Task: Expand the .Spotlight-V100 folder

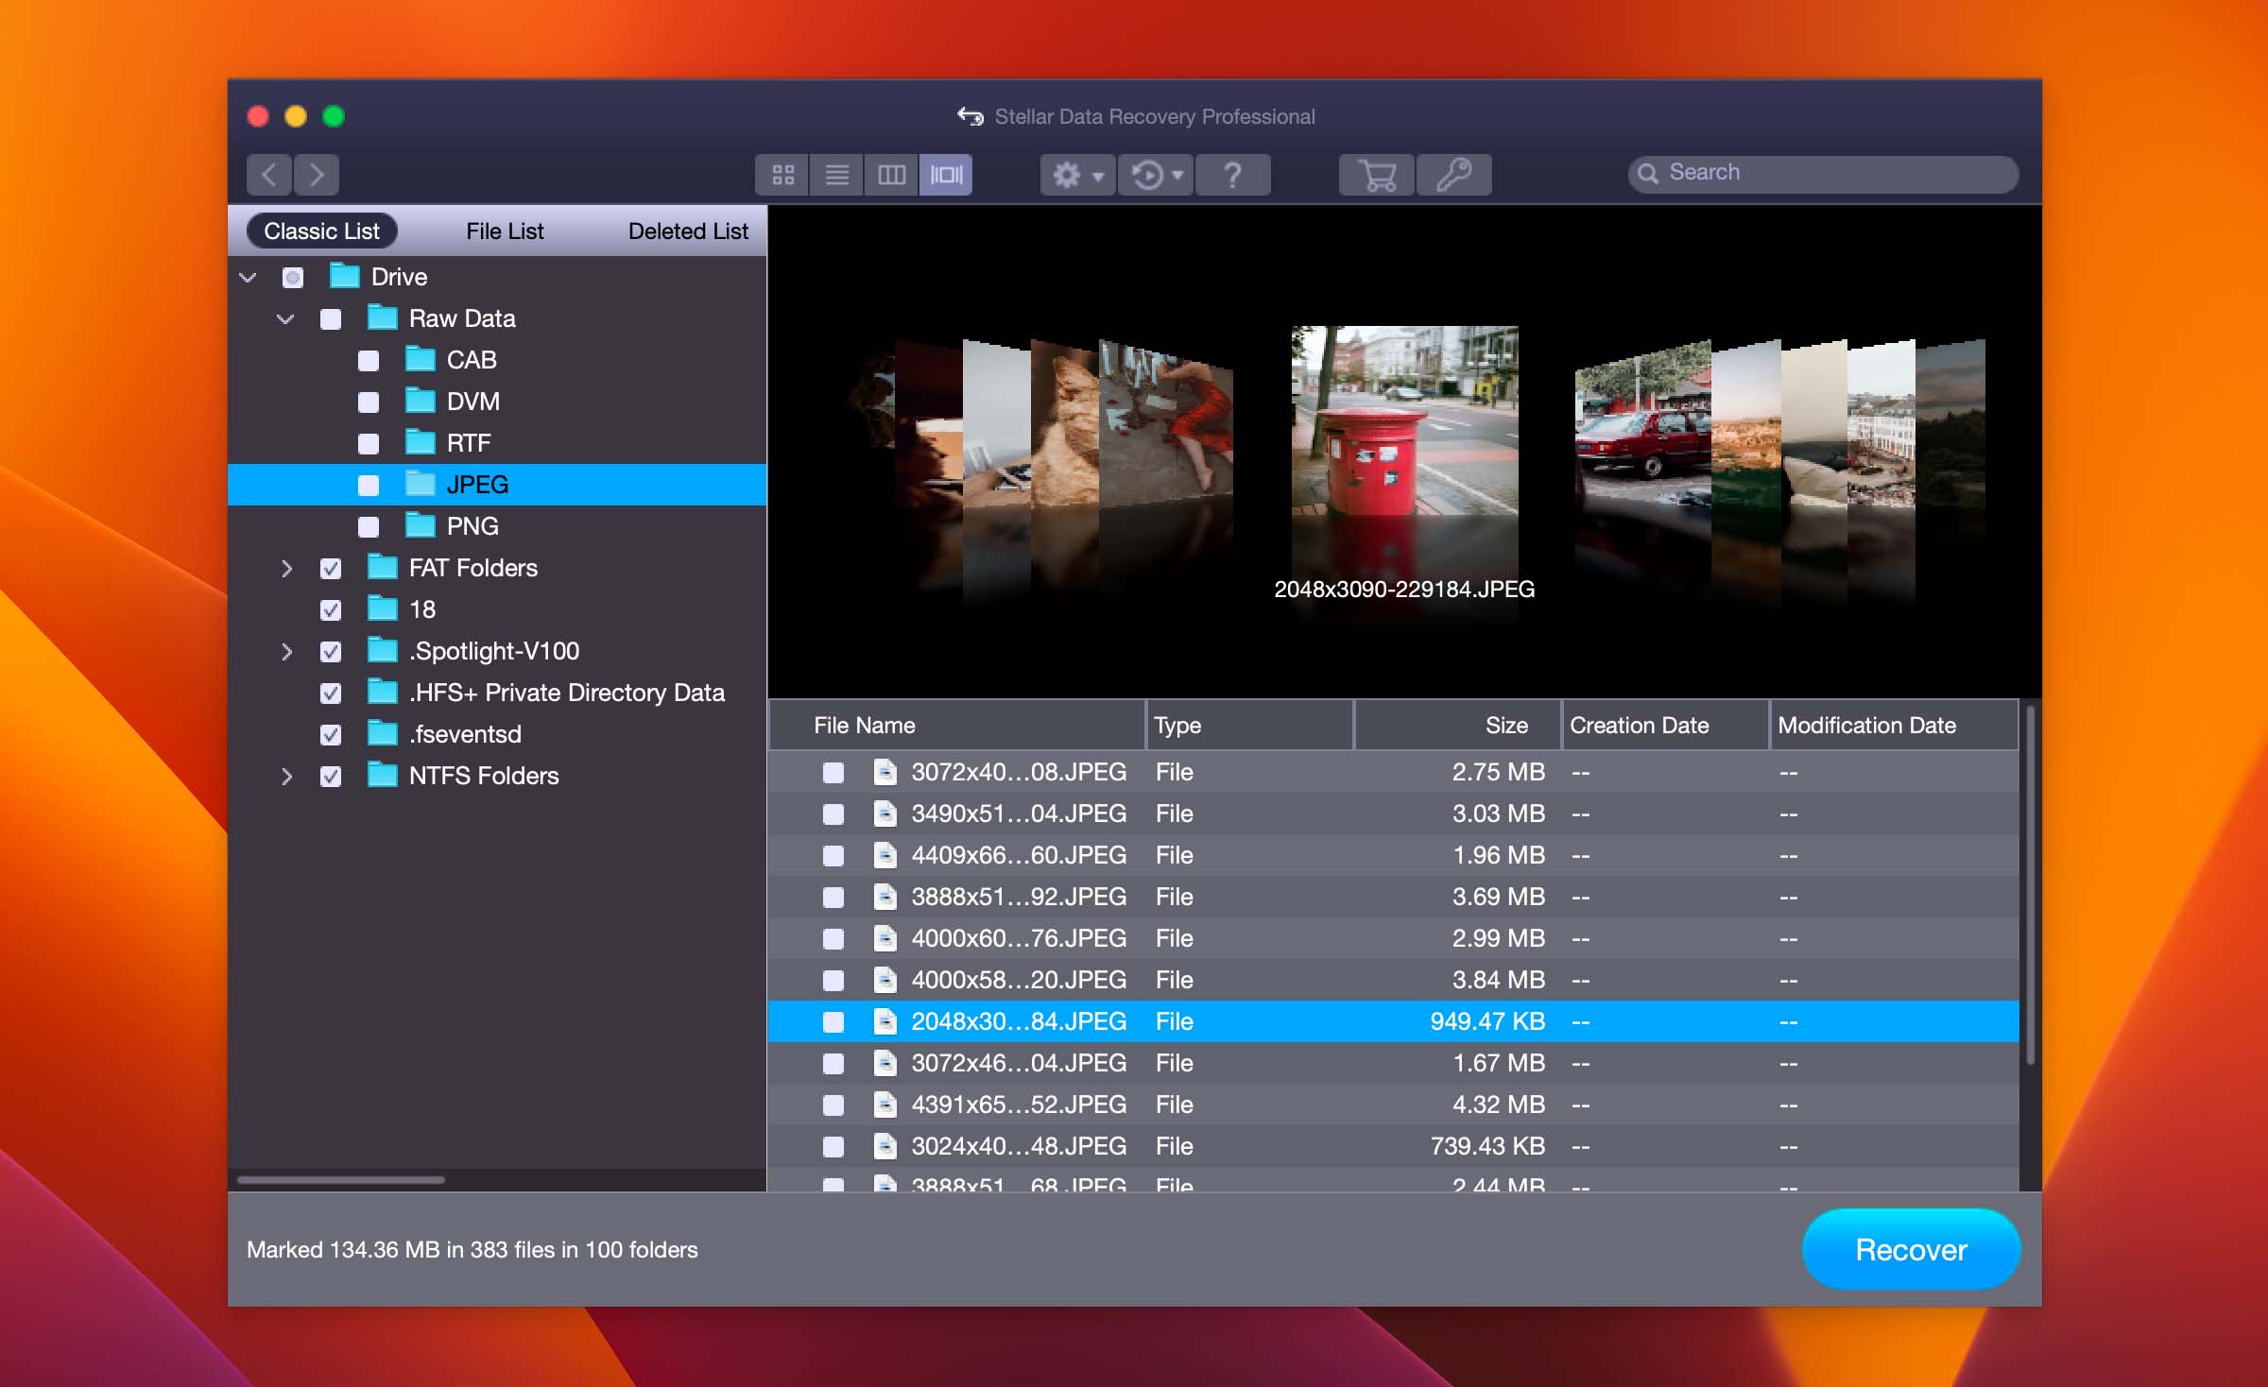Action: pyautogui.click(x=286, y=651)
